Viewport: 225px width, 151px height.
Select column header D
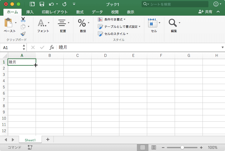pyautogui.click(x=105, y=56)
